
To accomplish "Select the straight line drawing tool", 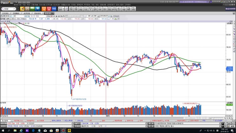I will (234, 26).
